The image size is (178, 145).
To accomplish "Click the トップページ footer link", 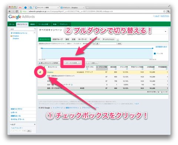I will [x=58, y=108].
